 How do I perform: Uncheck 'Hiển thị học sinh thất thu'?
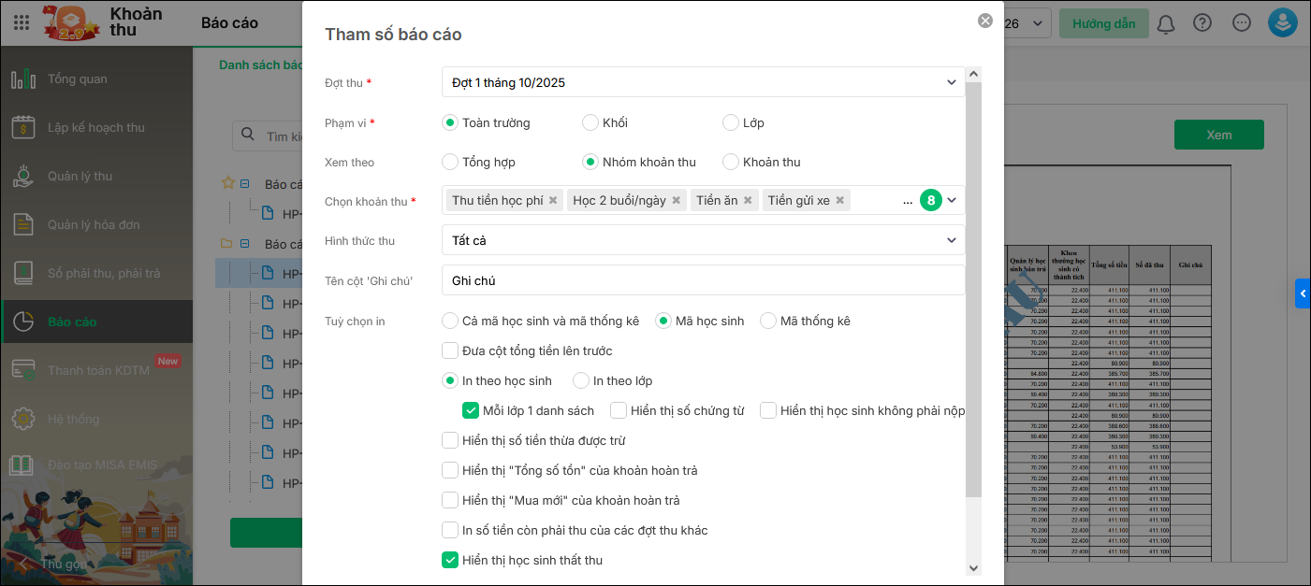pos(450,560)
